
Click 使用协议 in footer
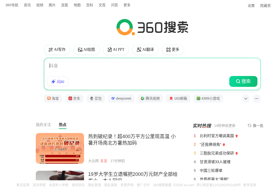click(78, 185)
